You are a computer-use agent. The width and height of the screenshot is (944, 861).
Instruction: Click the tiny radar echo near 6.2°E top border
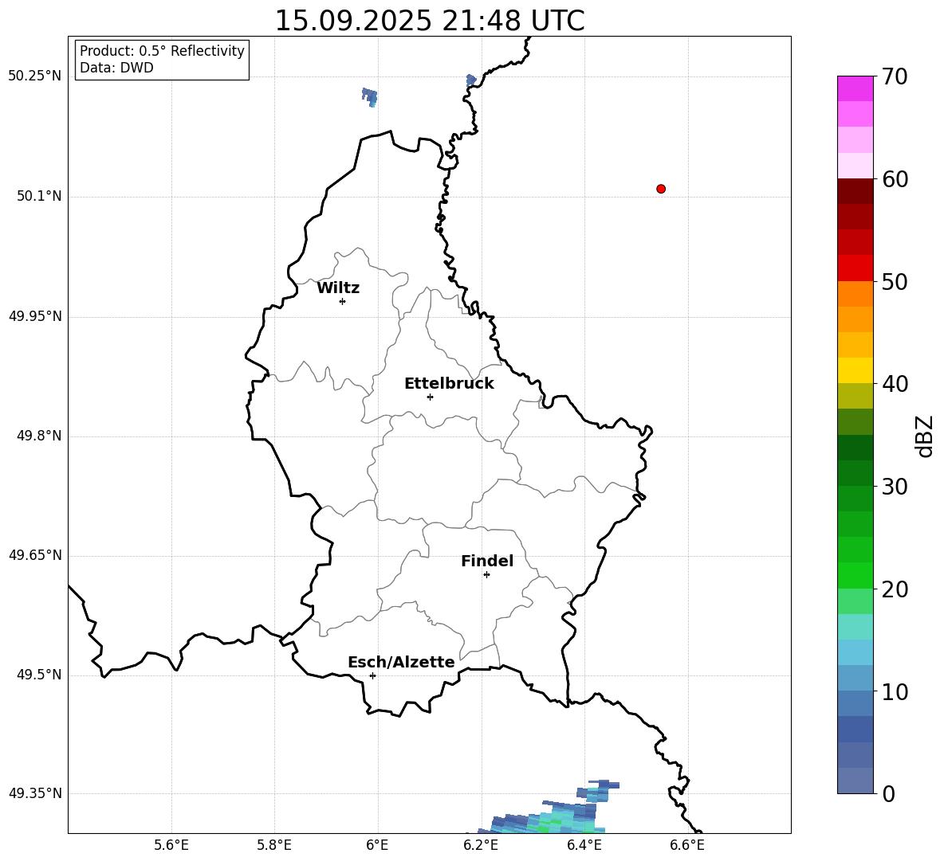pos(470,80)
